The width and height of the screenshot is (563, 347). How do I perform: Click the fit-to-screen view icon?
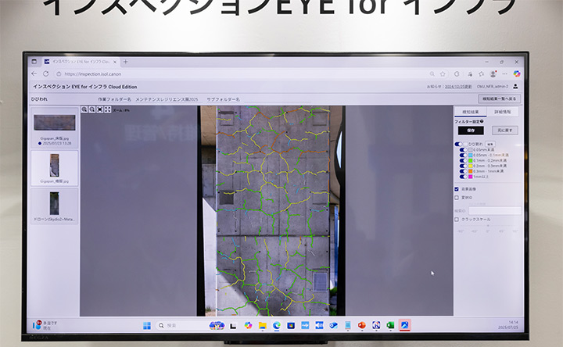pyautogui.click(x=99, y=109)
